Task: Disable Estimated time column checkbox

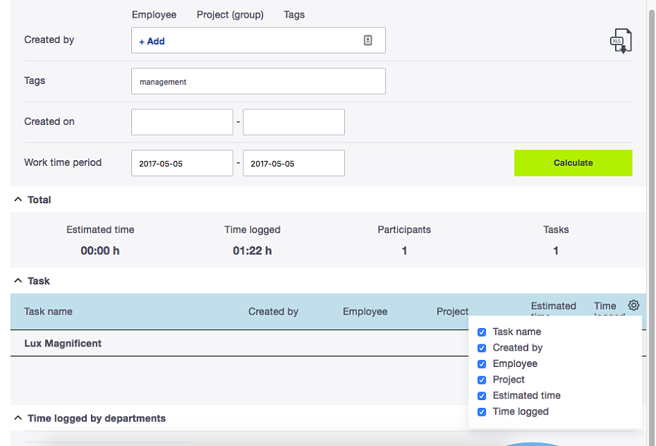Action: click(482, 396)
